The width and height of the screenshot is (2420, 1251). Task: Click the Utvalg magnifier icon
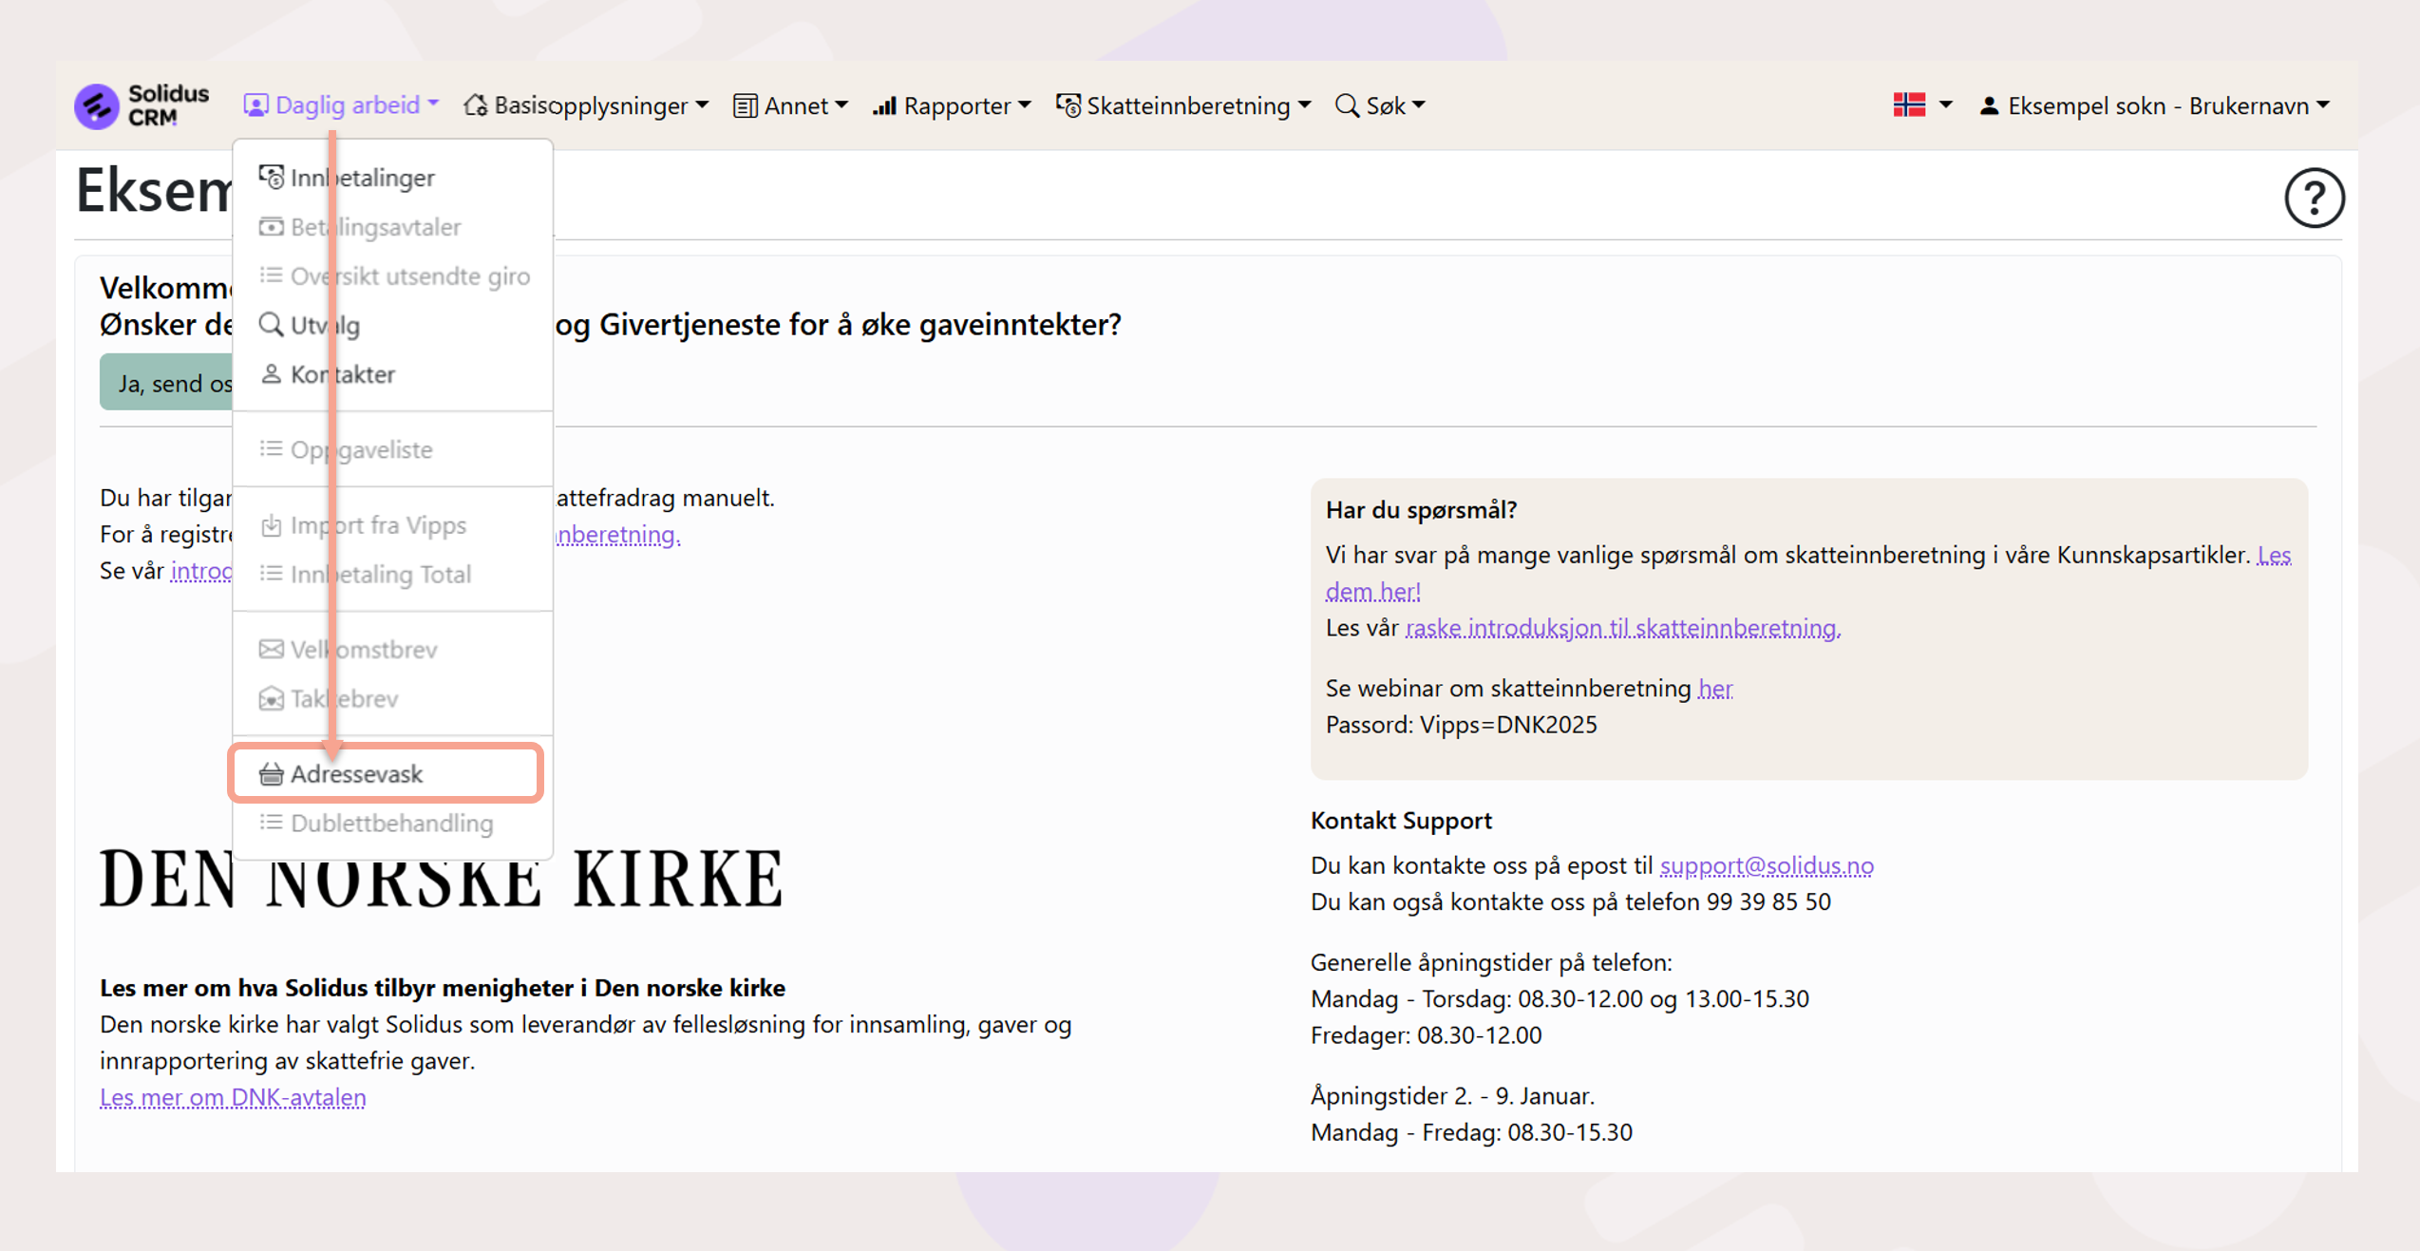pos(271,325)
